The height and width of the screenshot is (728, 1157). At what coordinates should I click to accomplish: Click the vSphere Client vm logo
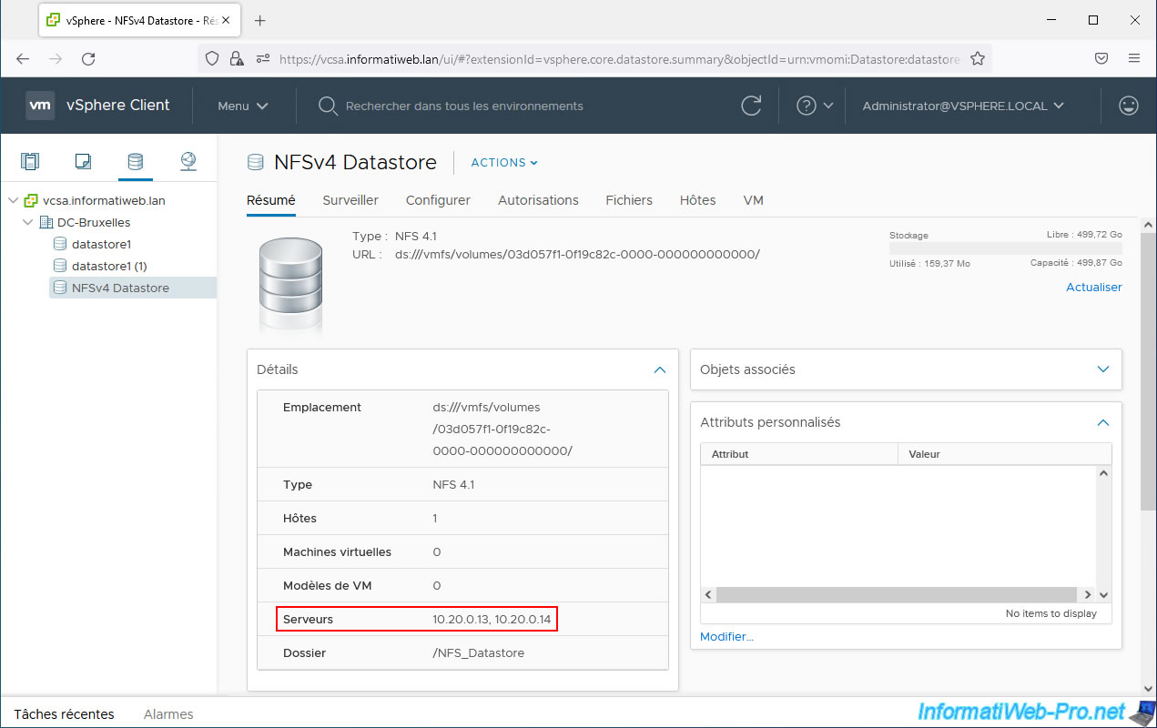(x=40, y=106)
